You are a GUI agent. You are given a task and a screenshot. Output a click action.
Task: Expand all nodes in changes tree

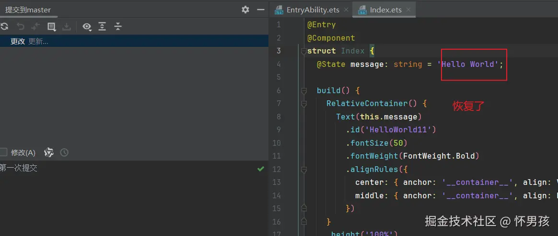point(102,27)
